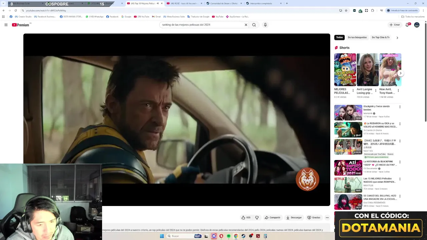Open the Creator Studio bookmark
This screenshot has width=427, height=240.
23,17
